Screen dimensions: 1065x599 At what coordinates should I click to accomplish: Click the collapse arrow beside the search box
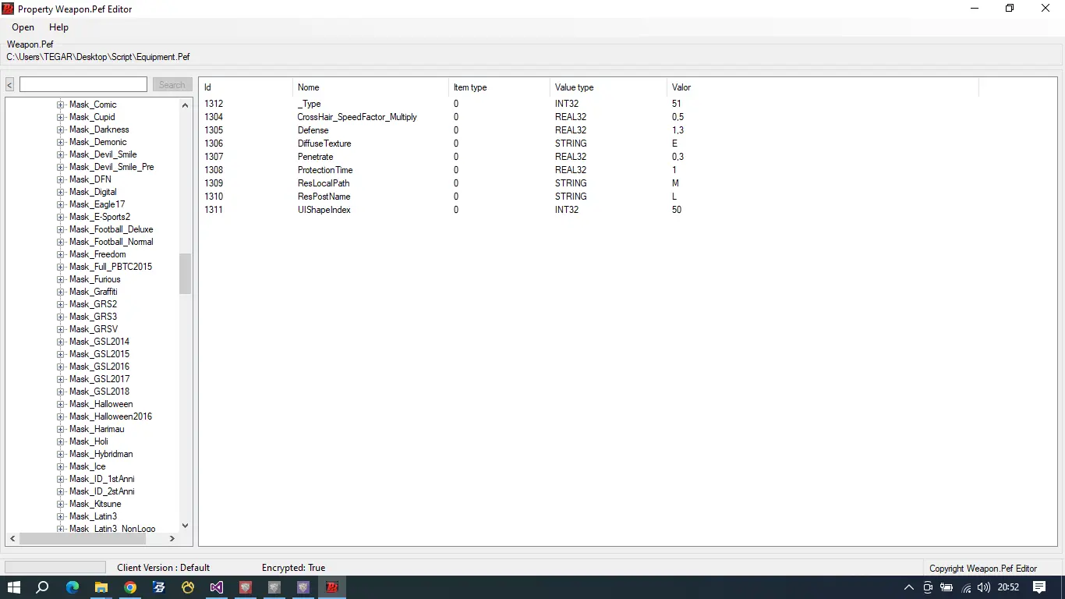point(9,84)
